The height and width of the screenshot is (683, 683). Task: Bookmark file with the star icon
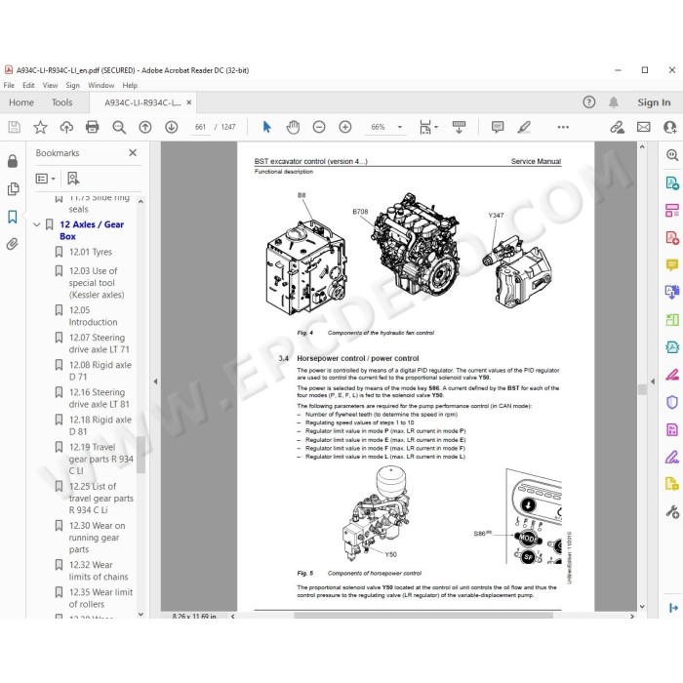tap(40, 127)
